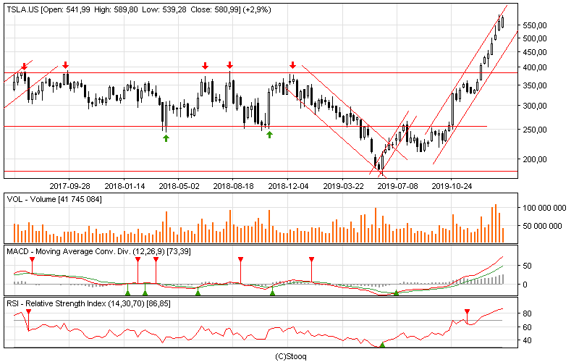Viewport: 579px width, 362px height.
Task: Click the 2019-07-08 date label
Action: tap(397, 186)
